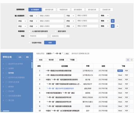This screenshot has height=113, width=134.
Task: Enable 在结果中筛选 checkbox
Action: [30, 43]
